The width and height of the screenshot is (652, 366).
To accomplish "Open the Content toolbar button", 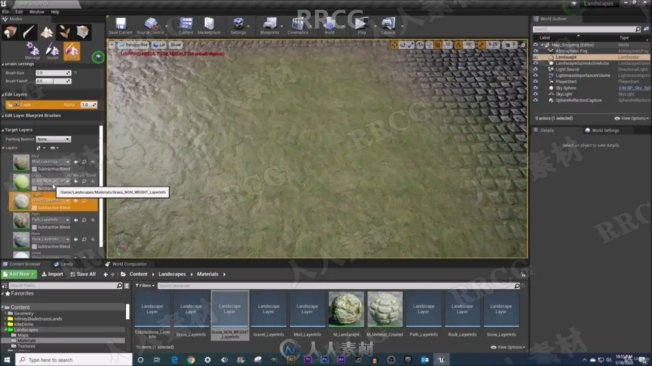I will [x=186, y=26].
